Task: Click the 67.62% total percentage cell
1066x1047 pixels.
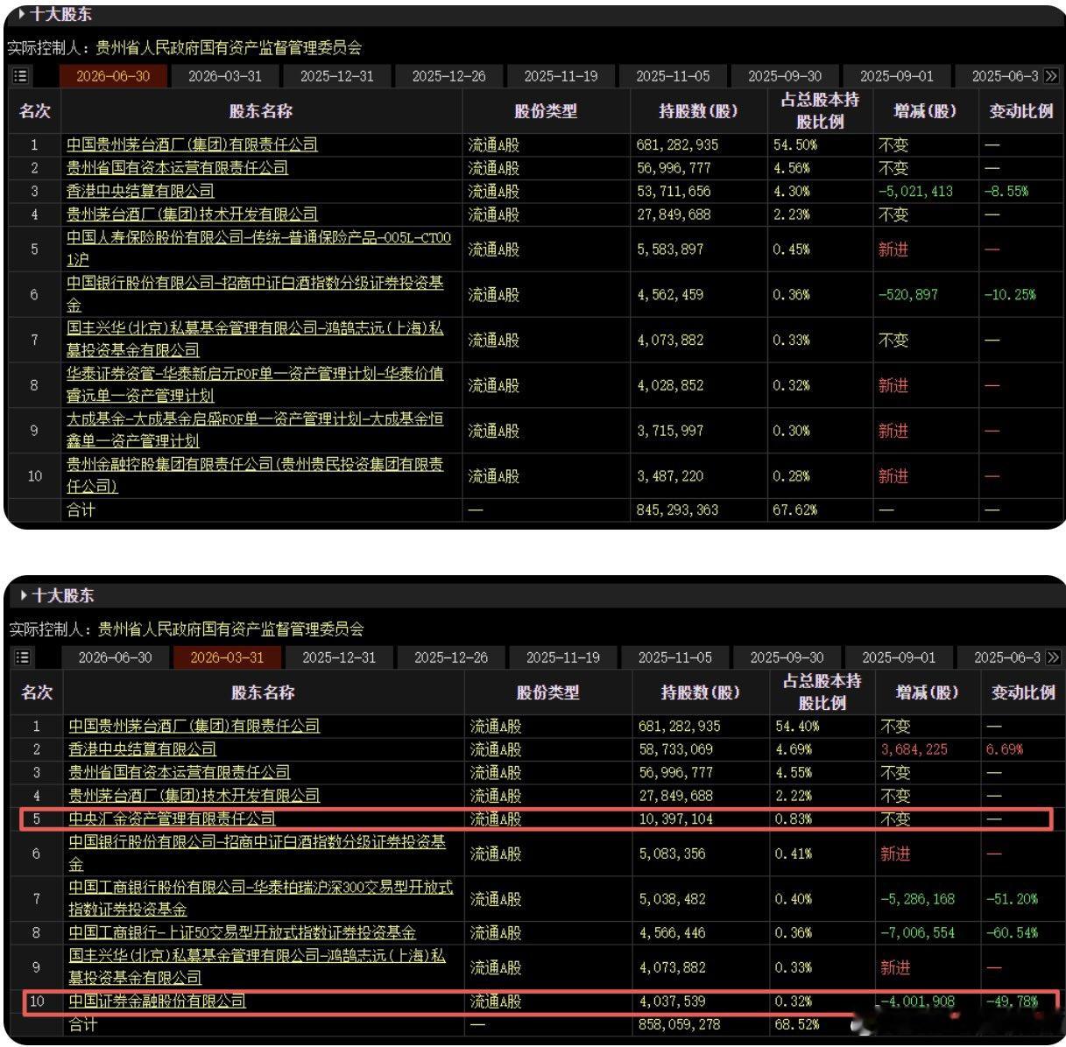Action: click(x=794, y=509)
